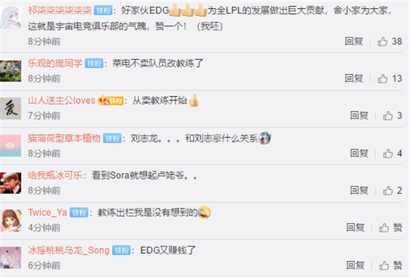Reply to 冰摇桃桃乌龙_Song's comment
410x277 pixels.
point(356,265)
